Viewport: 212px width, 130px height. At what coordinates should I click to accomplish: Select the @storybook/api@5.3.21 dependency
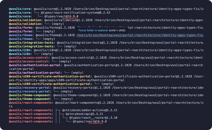[84, 114]
